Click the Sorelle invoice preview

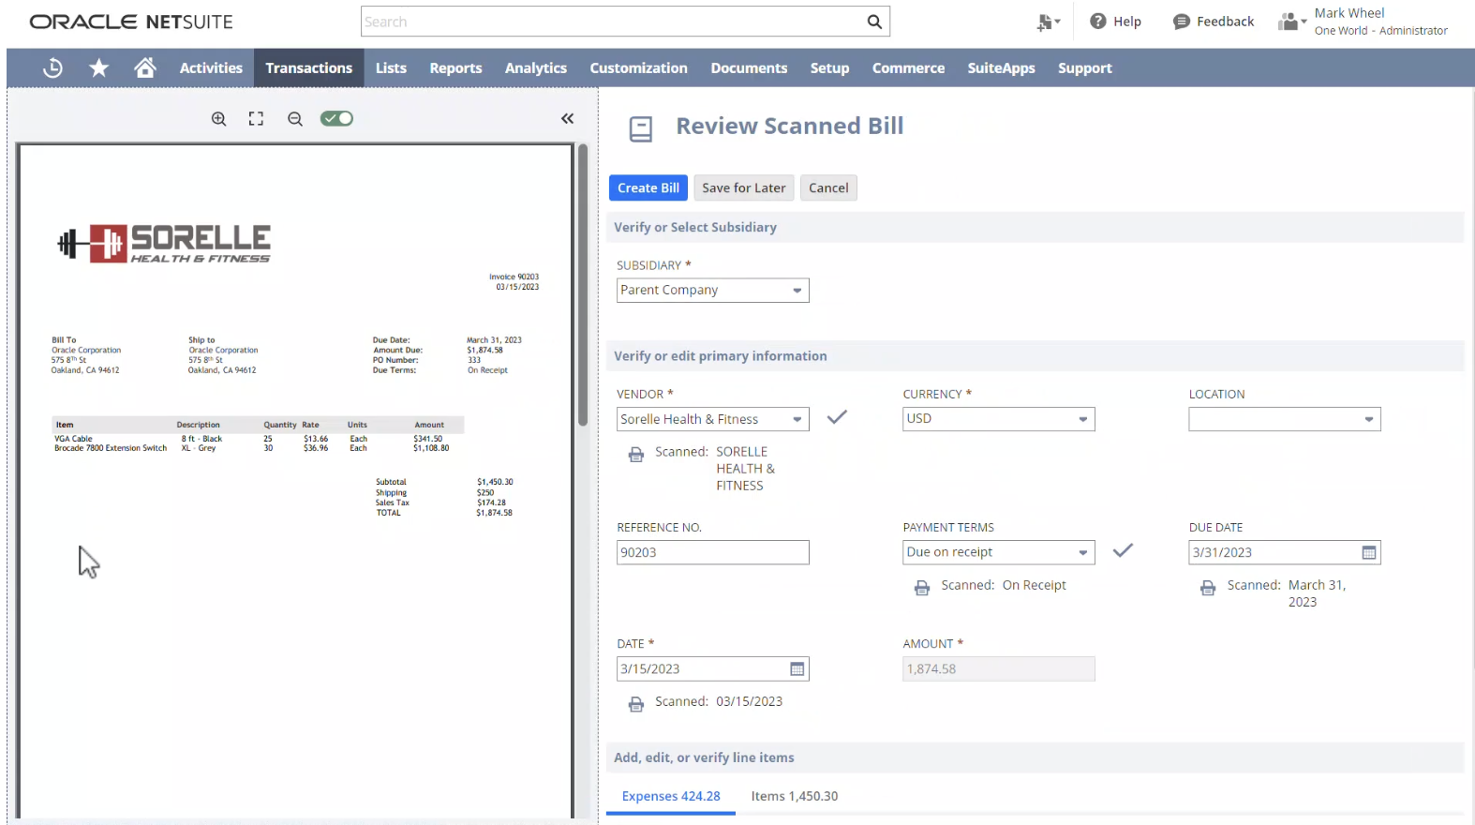[x=295, y=480]
